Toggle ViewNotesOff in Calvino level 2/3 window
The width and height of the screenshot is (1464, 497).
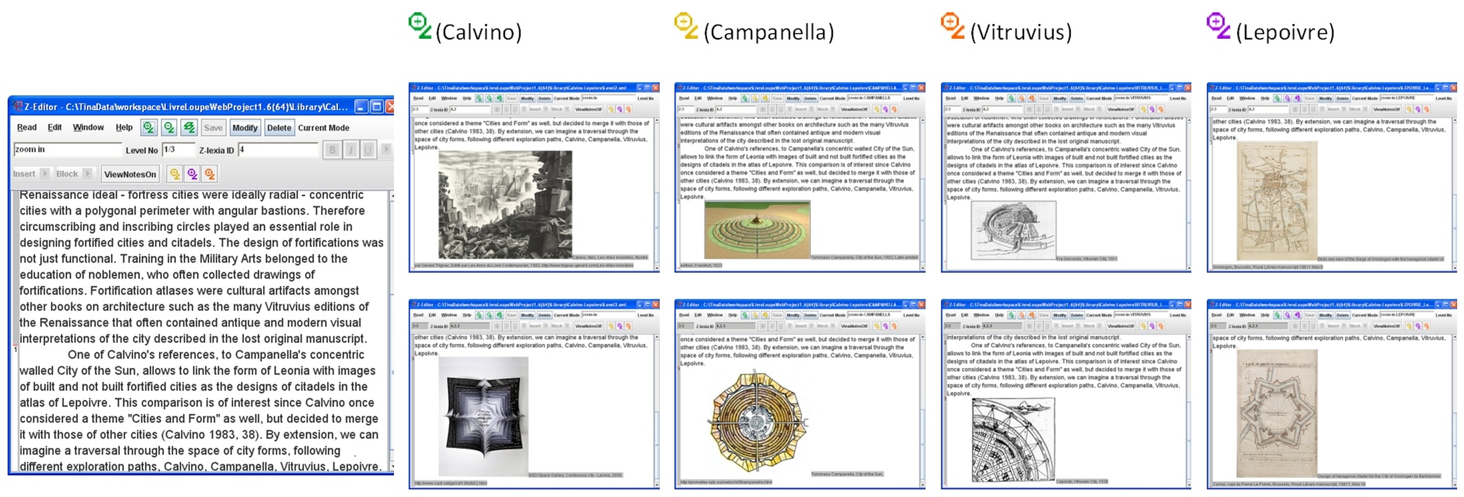point(588,109)
